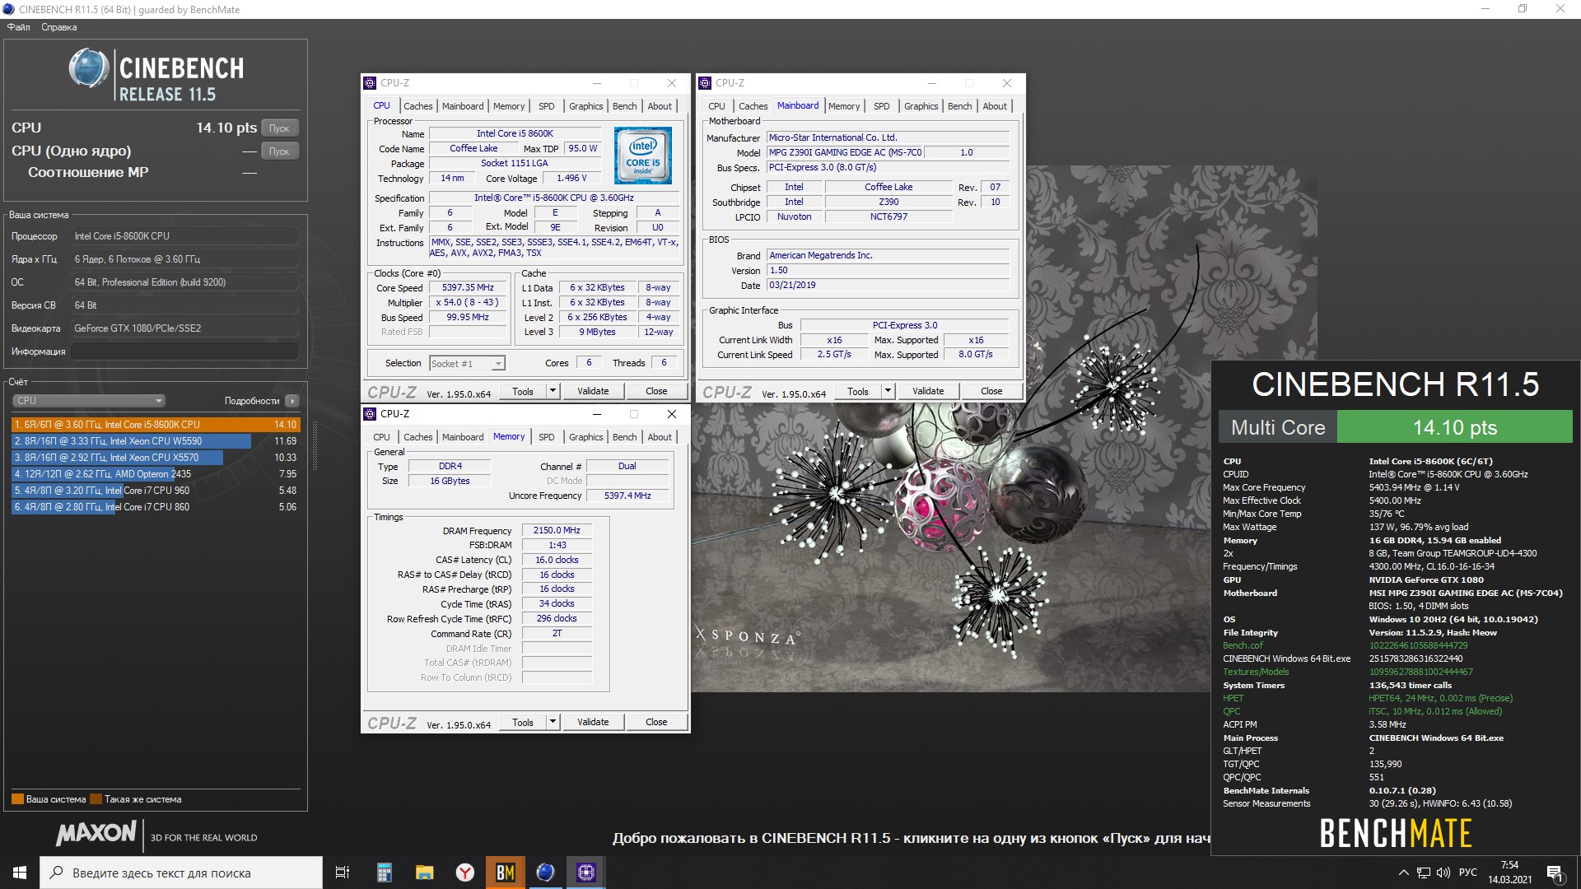Click Bench.cof file integrity entry
The width and height of the screenshot is (1581, 889).
pos(1243,645)
